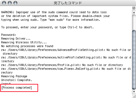Viewport: 136px width, 98px height.
Task: Click the 完了したコマンド window title
Action: (x=68, y=3)
